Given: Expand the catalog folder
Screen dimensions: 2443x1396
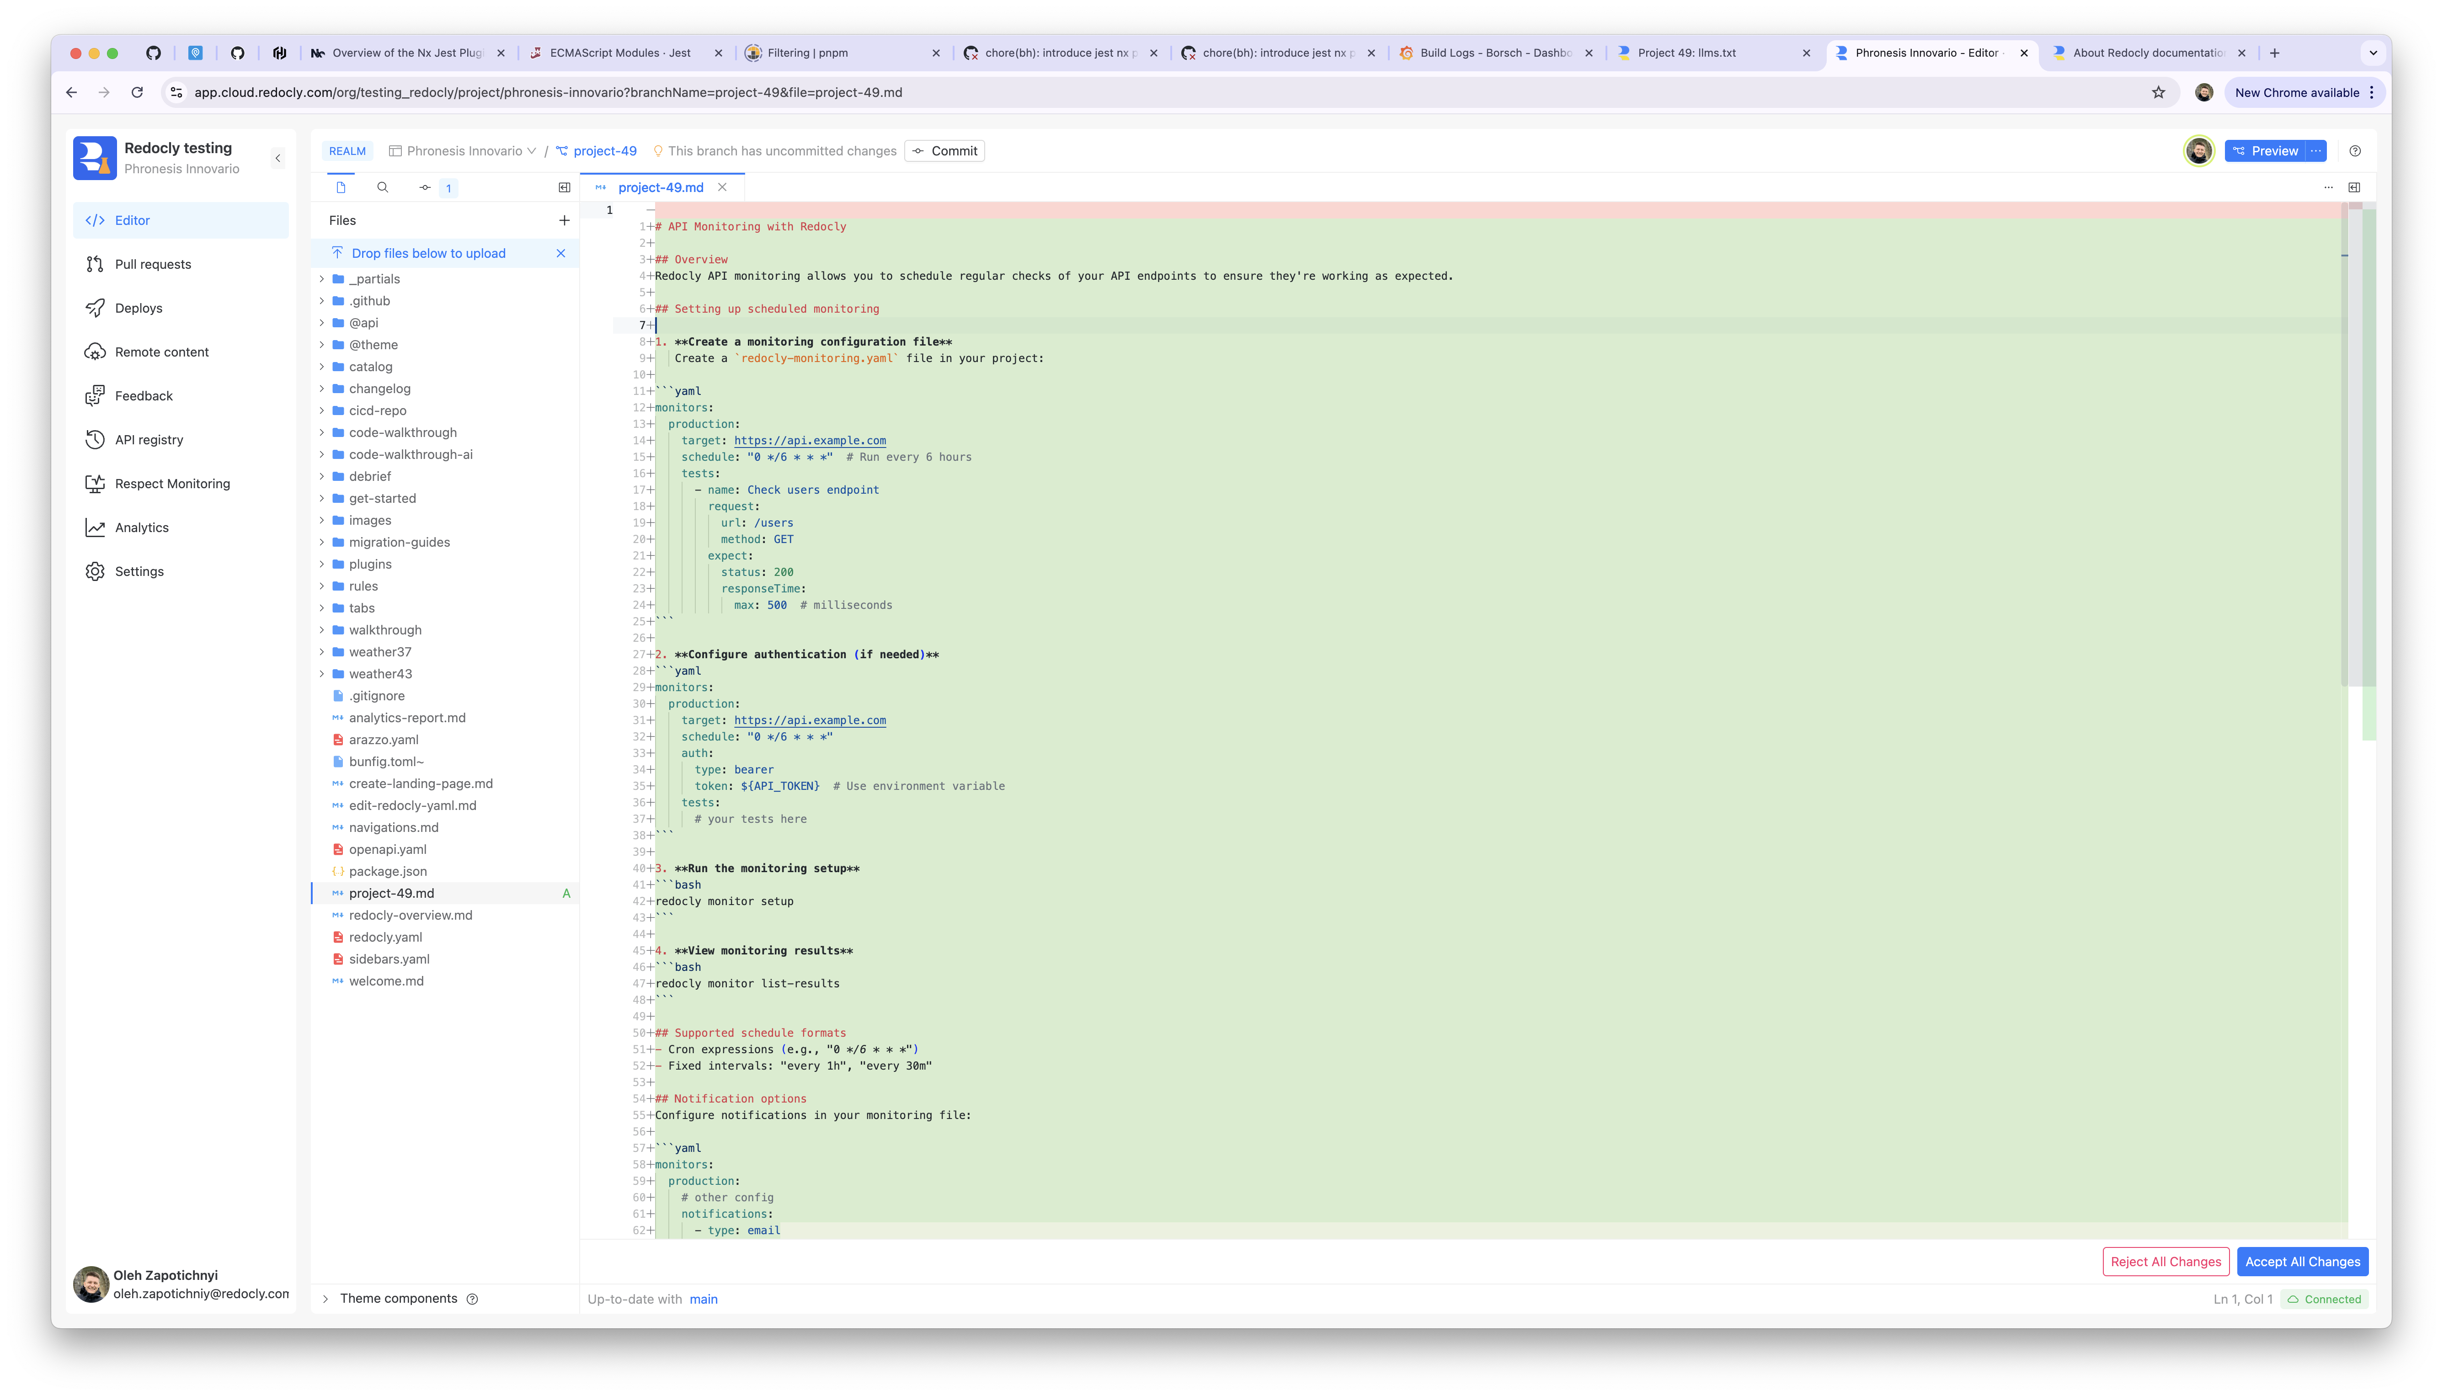Looking at the screenshot, I should [x=322, y=367].
